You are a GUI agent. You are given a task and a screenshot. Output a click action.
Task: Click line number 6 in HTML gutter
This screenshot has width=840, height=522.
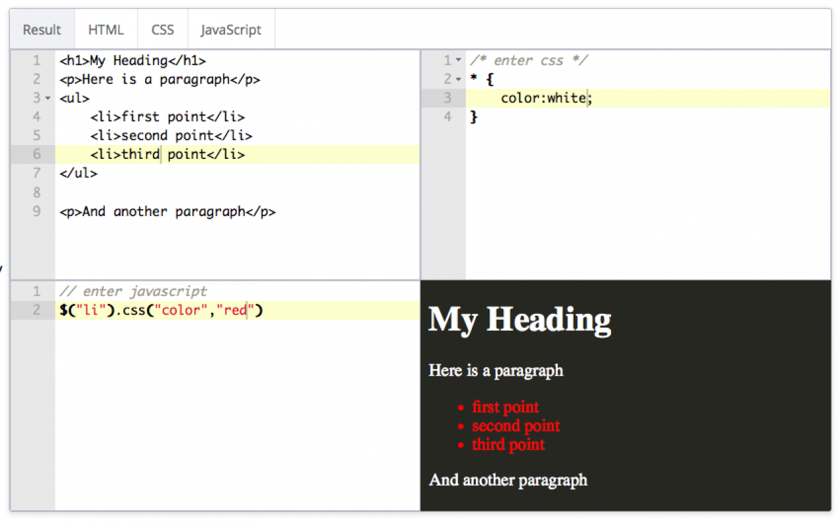[36, 154]
